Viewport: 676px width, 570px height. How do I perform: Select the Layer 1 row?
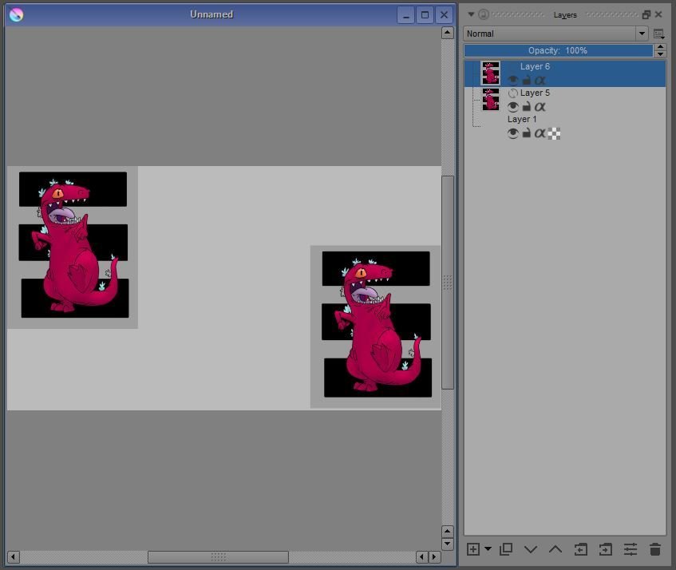(x=565, y=127)
